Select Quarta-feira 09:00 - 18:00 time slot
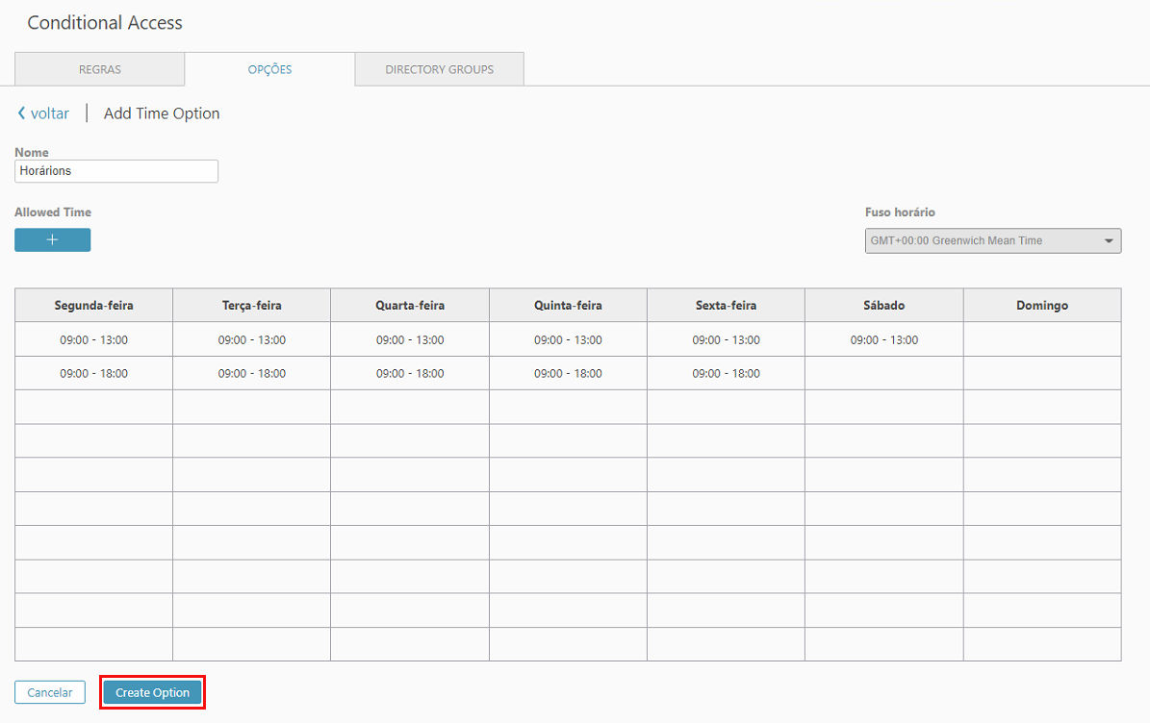Screen dimensions: 1150x723 410,374
